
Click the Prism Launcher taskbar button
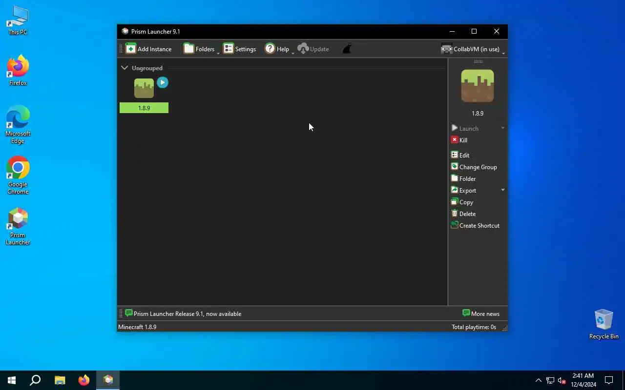[108, 380]
